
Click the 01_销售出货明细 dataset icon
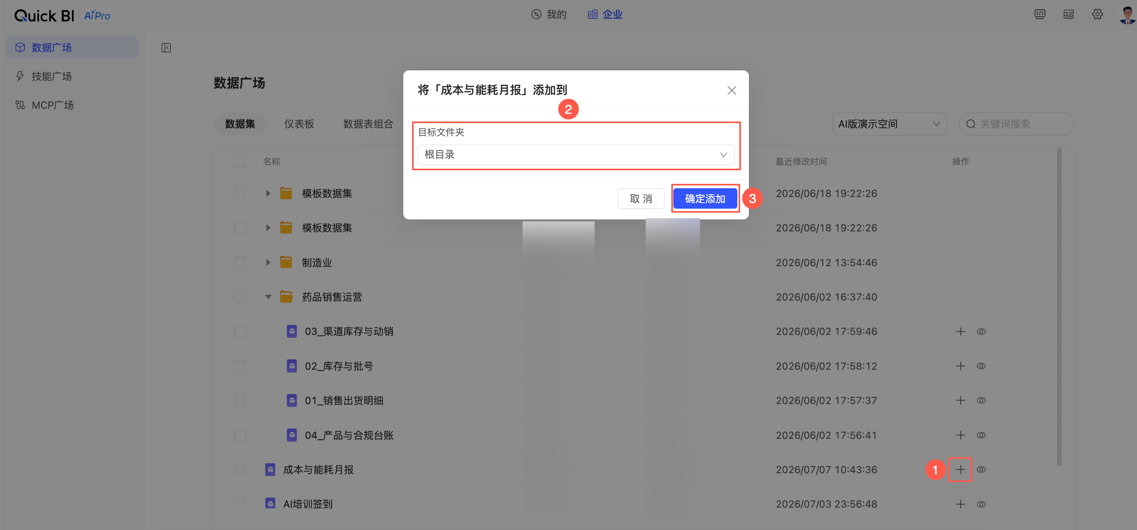point(292,401)
